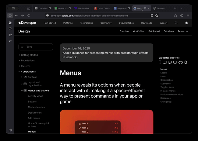Open the Apple account profile icon

(186, 23)
